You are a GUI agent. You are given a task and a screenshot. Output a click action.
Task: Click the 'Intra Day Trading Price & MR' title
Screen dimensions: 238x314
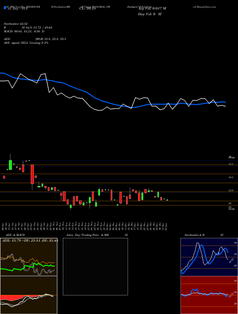(x=88, y=235)
